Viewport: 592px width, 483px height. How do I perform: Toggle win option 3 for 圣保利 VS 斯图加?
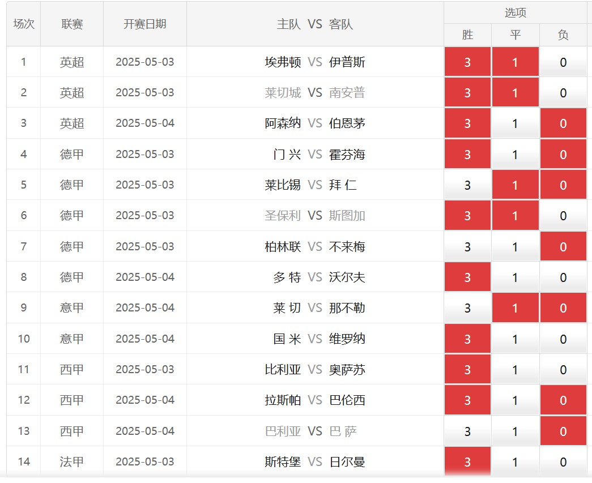[467, 216]
